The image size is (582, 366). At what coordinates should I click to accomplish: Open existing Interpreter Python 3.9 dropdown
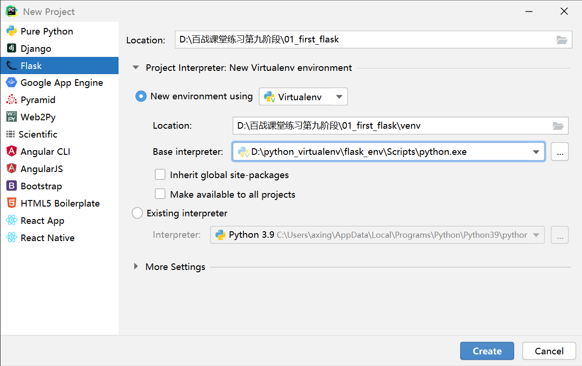pos(377,235)
